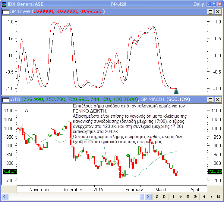Click the D daily periodicity button
This screenshot has width=224, height=202.
pyautogui.click(x=164, y=197)
